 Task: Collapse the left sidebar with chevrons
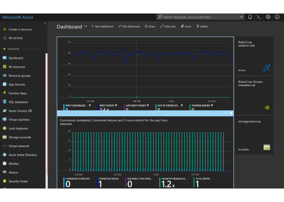point(45,23)
